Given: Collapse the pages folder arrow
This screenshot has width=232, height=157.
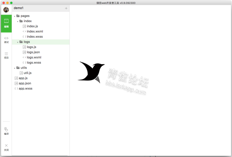Looking at the screenshot, I should tap(15, 16).
